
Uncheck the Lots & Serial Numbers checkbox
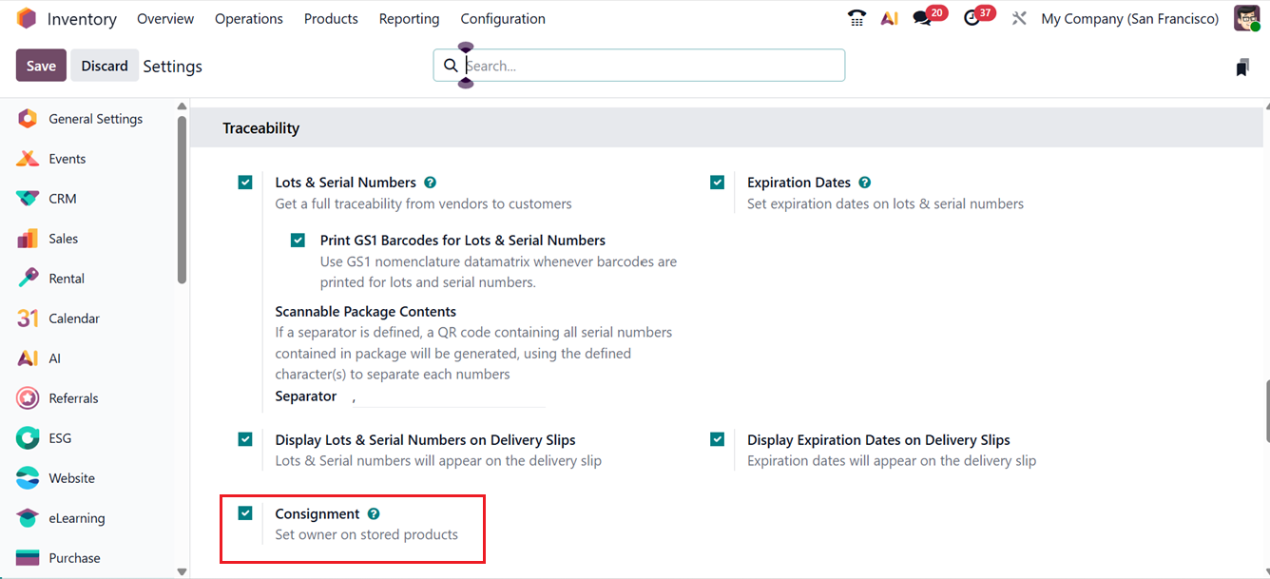(245, 183)
